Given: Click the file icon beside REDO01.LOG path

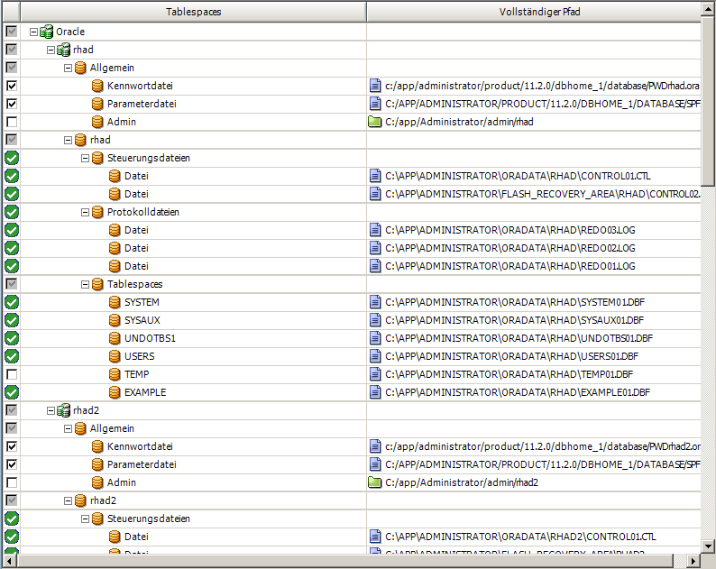Looking at the screenshot, I should tap(375, 266).
